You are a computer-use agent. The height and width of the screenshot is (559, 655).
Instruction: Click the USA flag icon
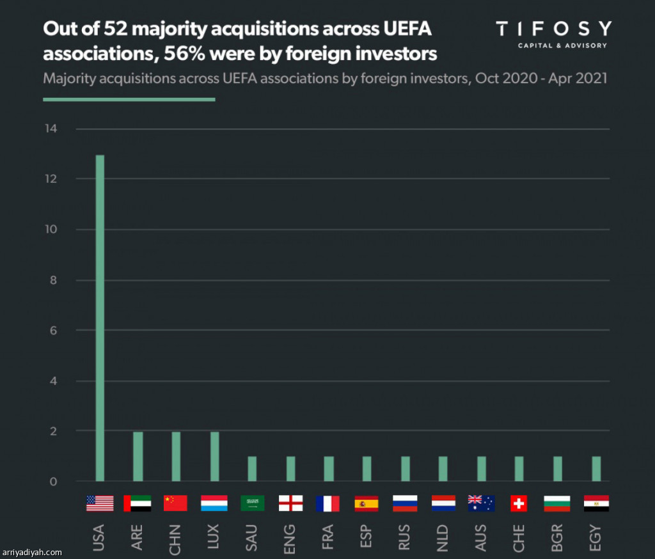(x=100, y=503)
